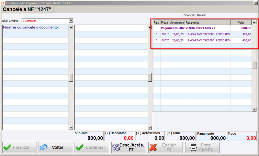Click the Confirmar button

coord(92,147)
